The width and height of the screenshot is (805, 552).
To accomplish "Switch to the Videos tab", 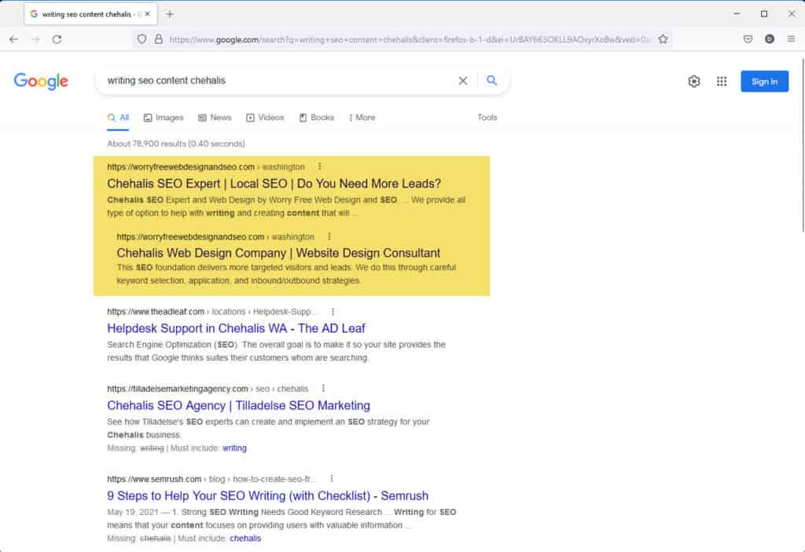I will (265, 118).
